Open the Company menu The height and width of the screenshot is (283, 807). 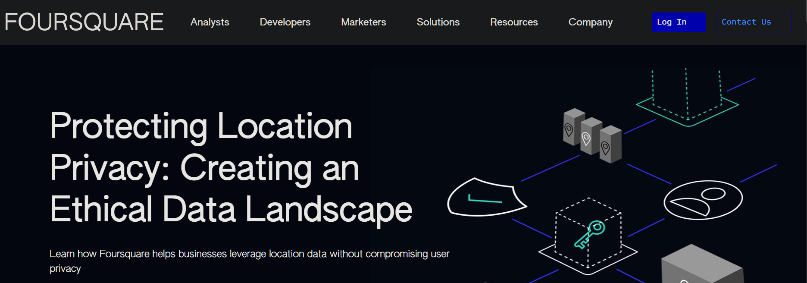590,22
